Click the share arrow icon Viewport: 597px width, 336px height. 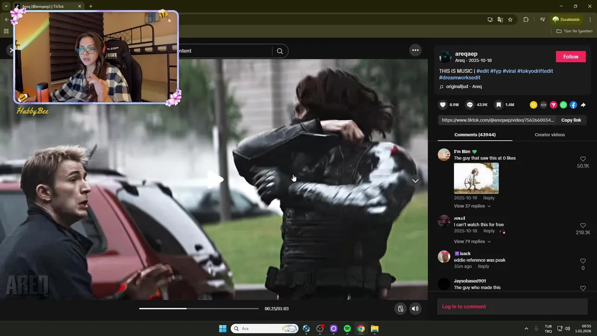coord(583,105)
